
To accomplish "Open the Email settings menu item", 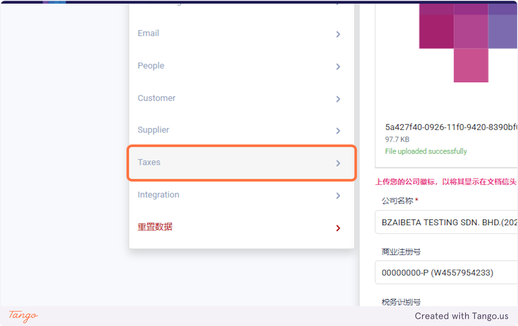I will click(x=241, y=34).
